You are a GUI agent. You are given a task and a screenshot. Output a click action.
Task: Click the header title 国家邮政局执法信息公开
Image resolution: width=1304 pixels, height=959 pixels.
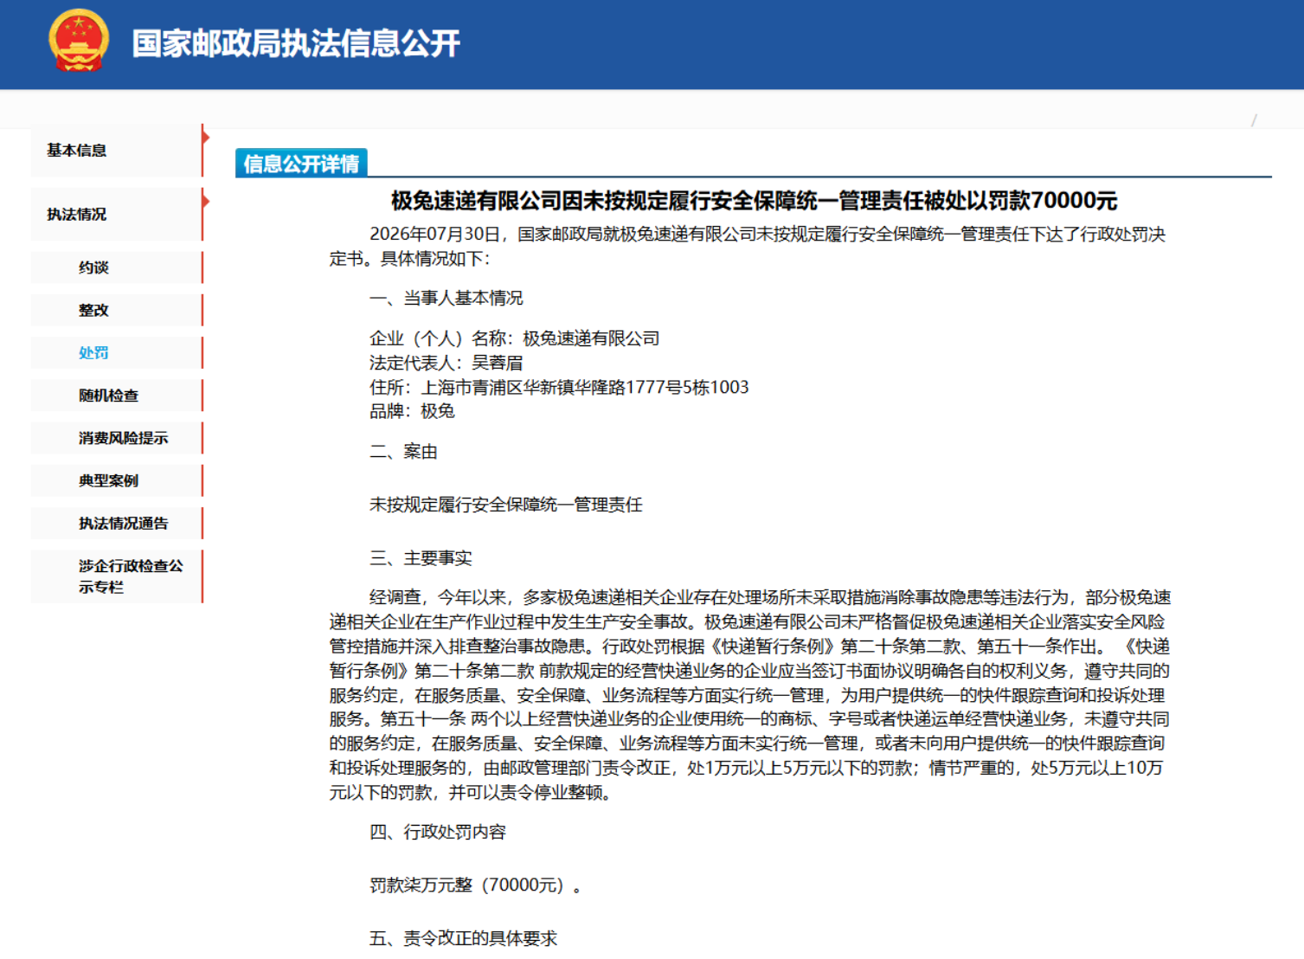pos(296,43)
